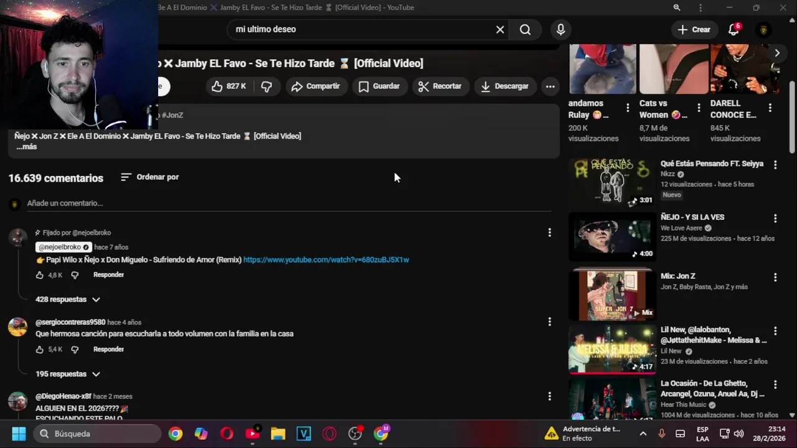Image resolution: width=797 pixels, height=448 pixels.
Task: Open the 'Advertencia de t...' weather alert widget
Action: tap(583, 434)
